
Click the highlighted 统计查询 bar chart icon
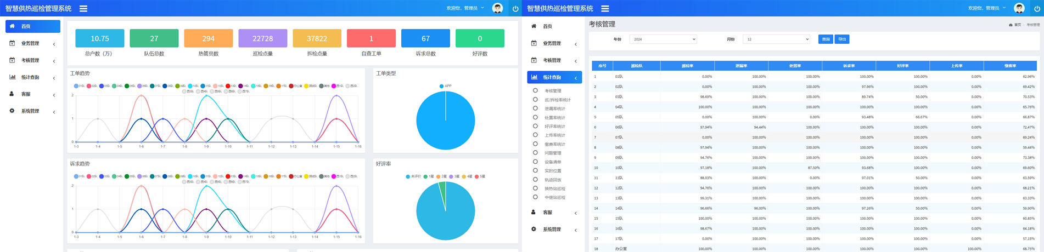[534, 77]
